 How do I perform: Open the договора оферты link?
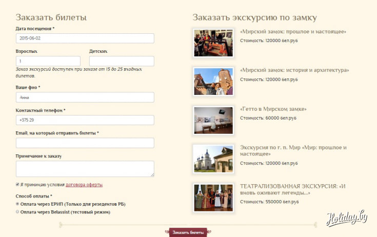84,185
